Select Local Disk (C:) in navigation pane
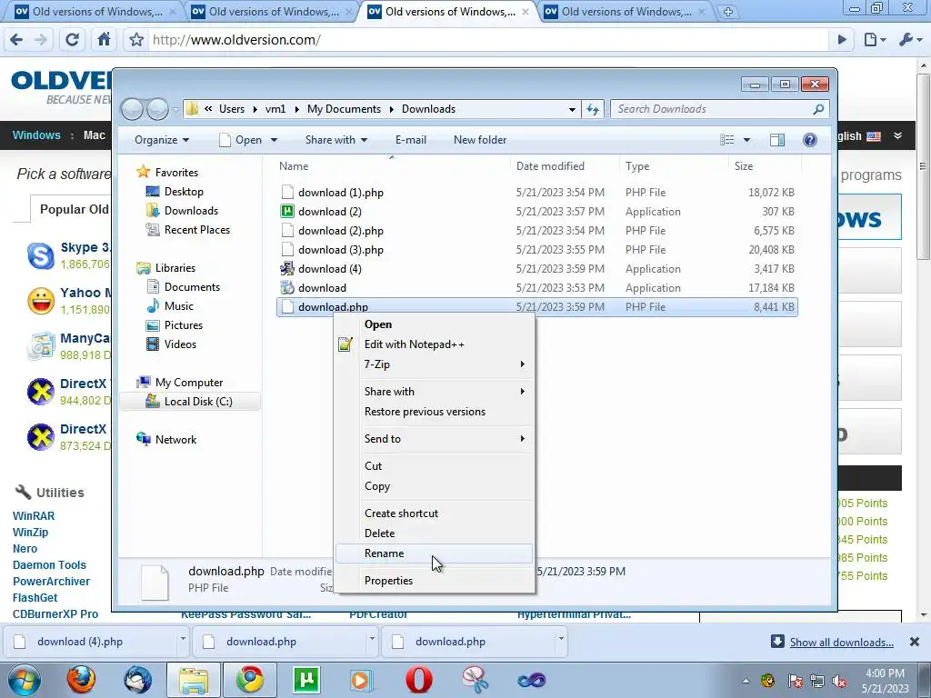The image size is (931, 698). [189, 402]
